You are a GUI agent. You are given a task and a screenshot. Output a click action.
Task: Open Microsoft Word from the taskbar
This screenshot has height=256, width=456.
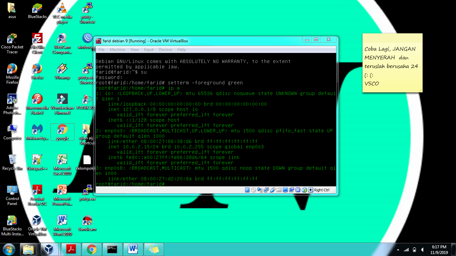(133, 249)
